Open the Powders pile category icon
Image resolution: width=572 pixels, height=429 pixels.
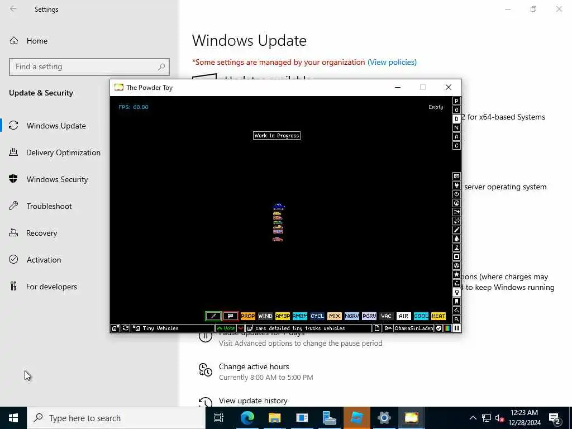coord(456,247)
